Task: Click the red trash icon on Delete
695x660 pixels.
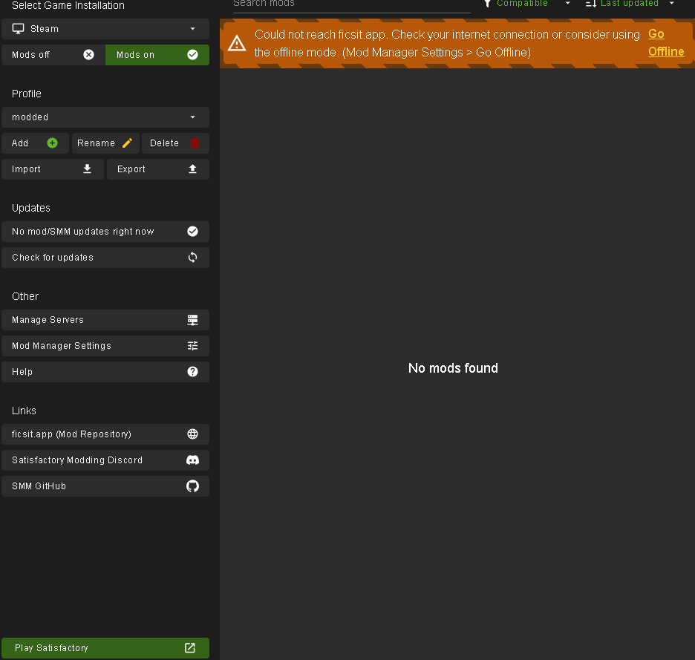Action: [x=195, y=143]
